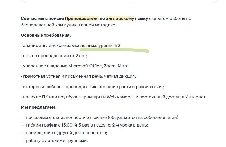
Task: Click the opening words "Сейчас мы в поиске"
Action: pyautogui.click(x=42, y=19)
